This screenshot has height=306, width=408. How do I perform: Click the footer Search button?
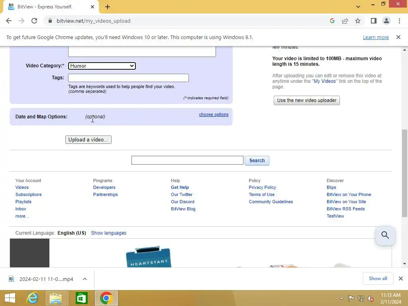(x=257, y=161)
